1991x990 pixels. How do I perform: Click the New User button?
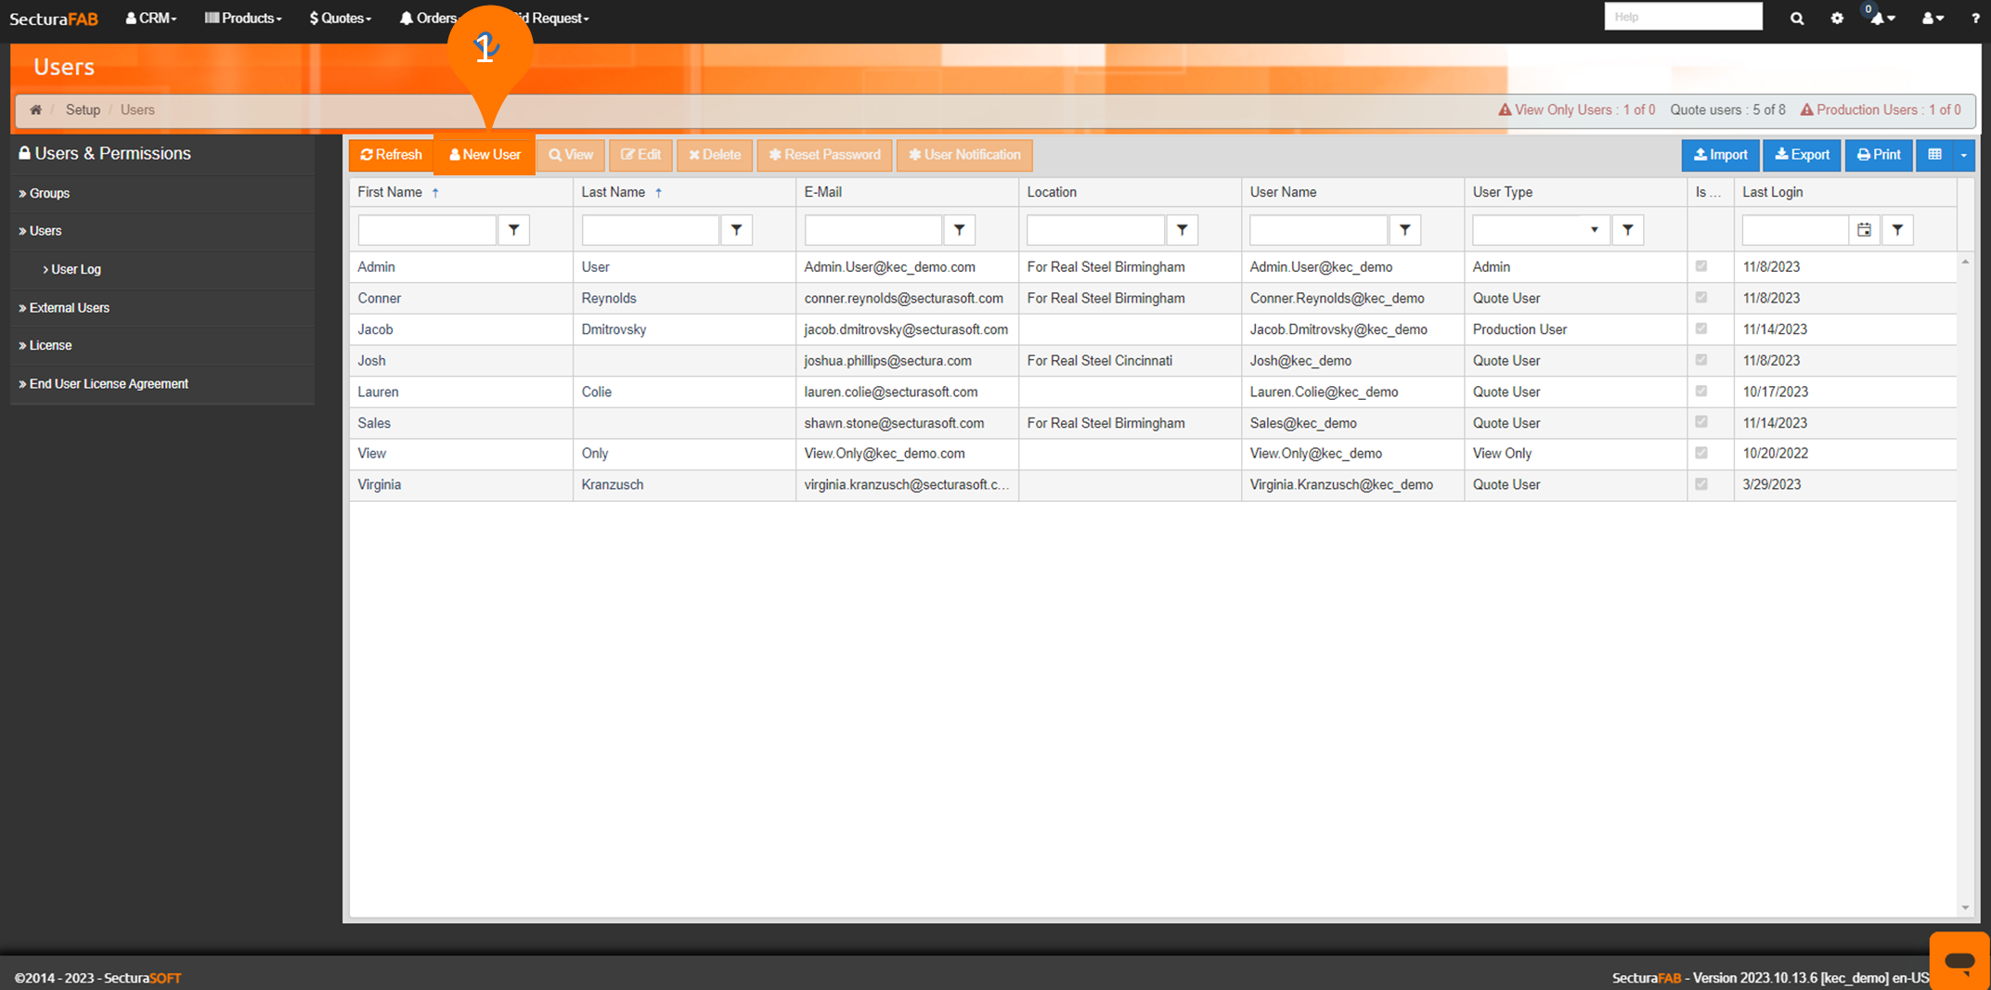(485, 155)
